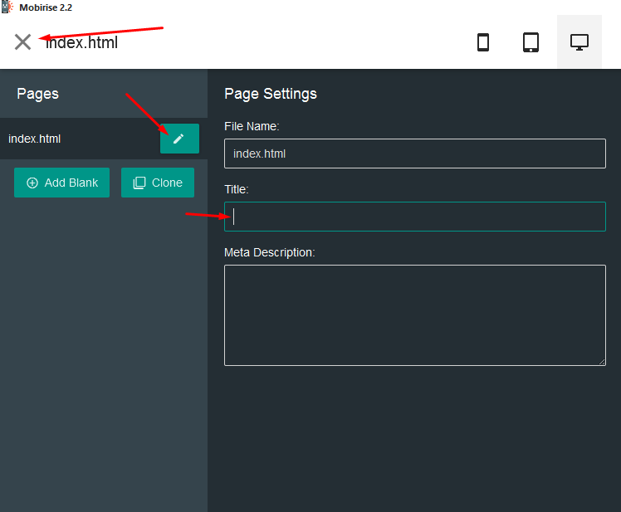
Task: Click the index.html page title in header
Action: [82, 43]
